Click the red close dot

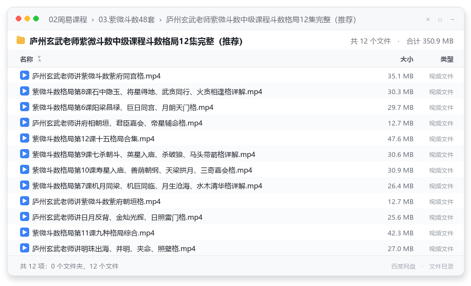(18, 19)
